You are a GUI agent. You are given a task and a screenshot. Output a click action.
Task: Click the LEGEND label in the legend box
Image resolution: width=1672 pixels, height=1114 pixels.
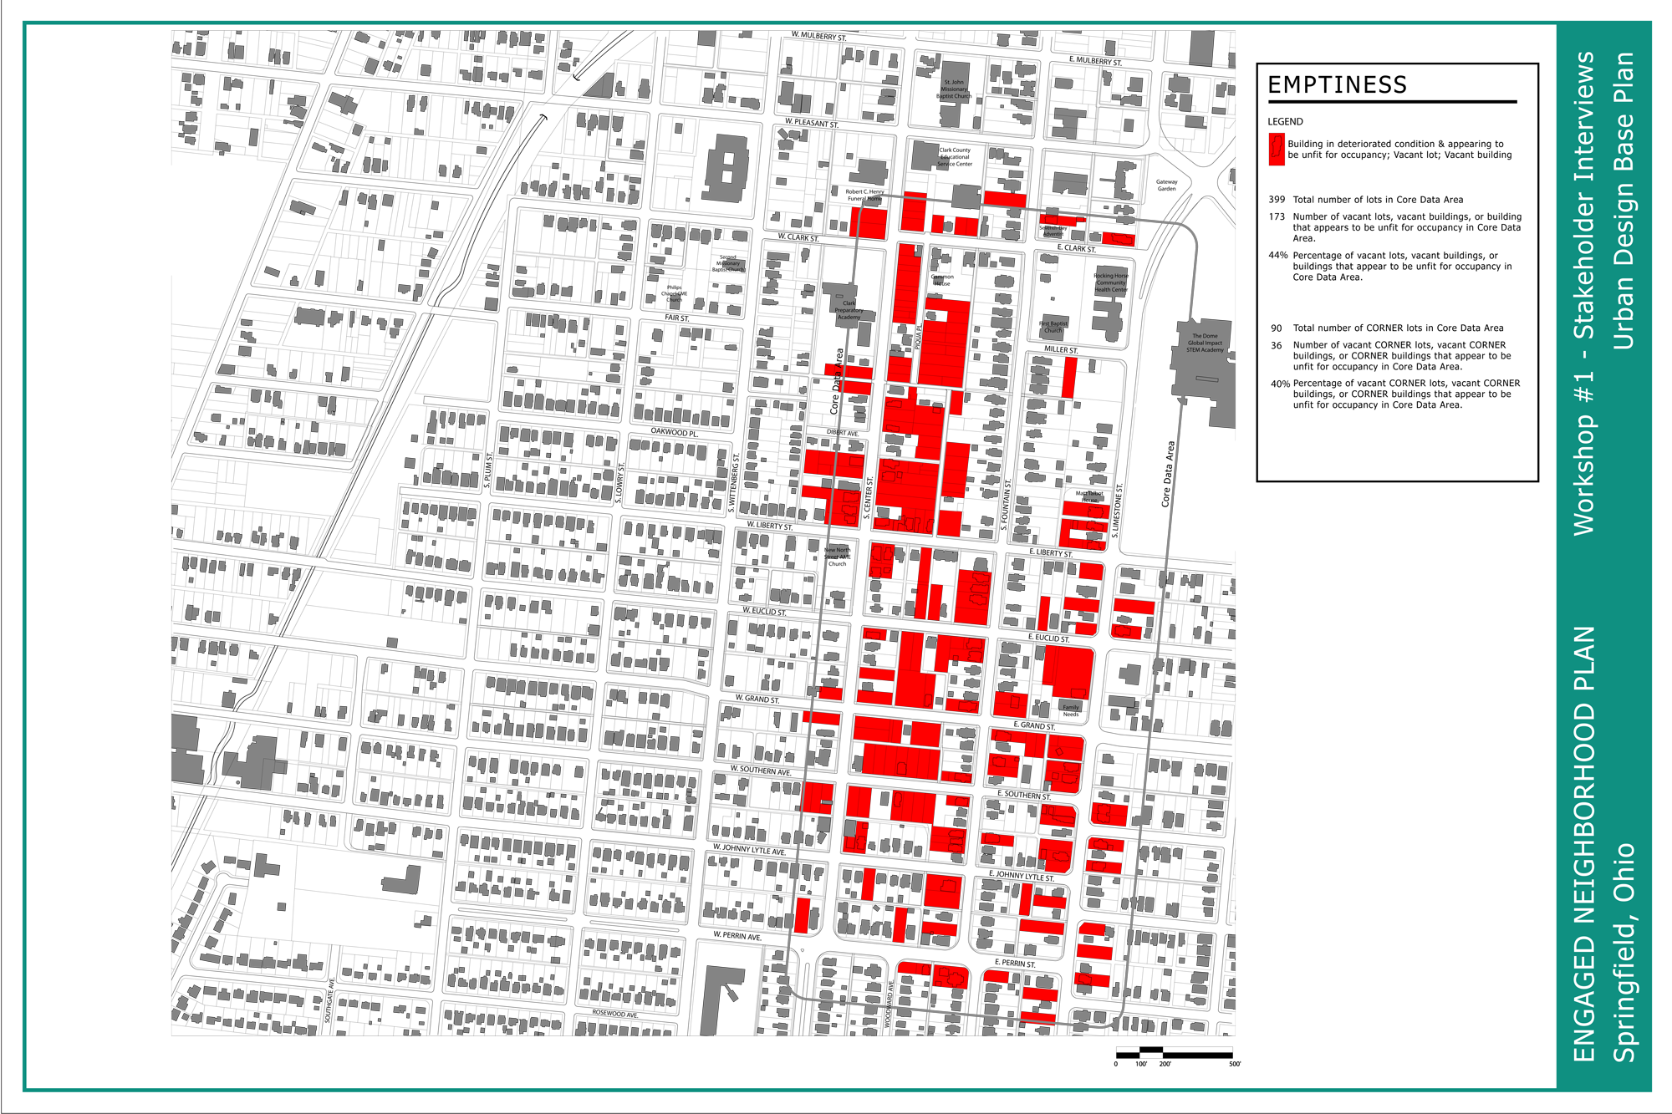1285,122
